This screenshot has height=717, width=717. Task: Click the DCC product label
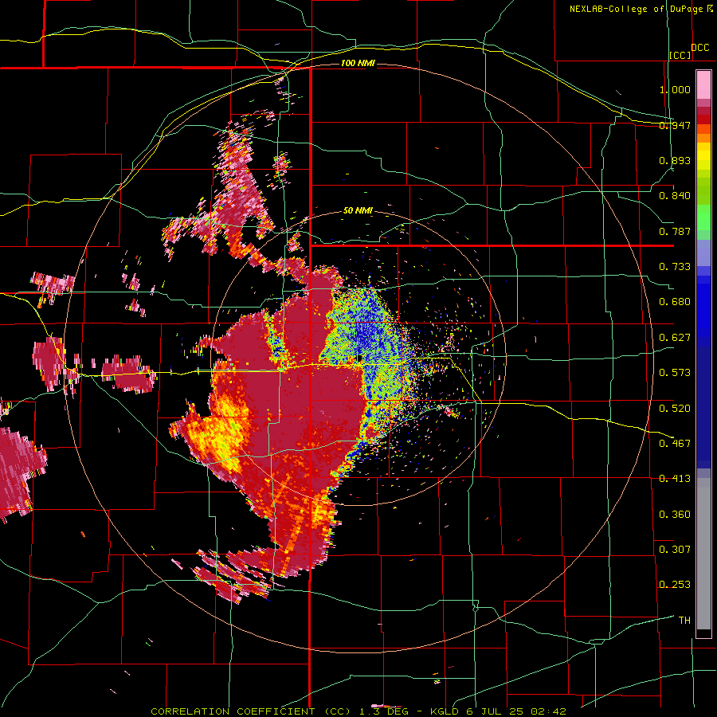tap(700, 48)
